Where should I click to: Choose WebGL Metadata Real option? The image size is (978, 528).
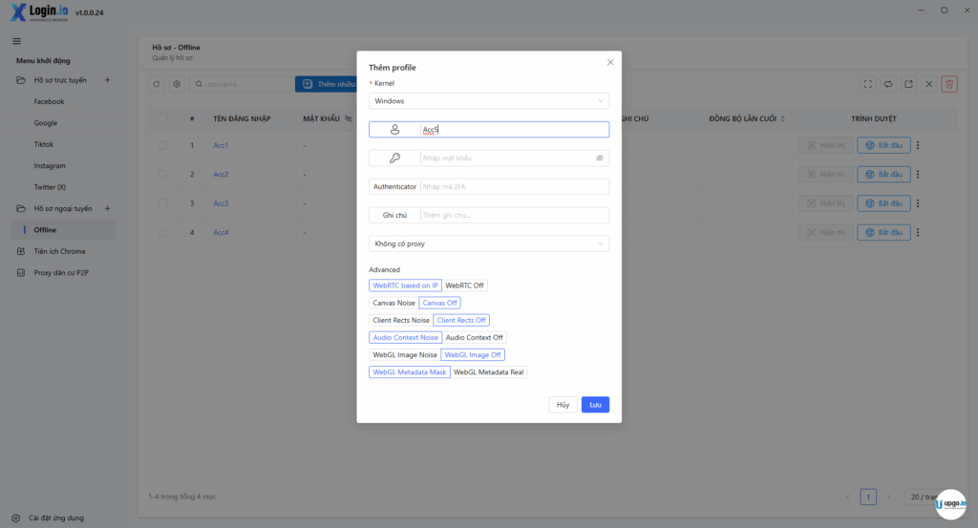click(489, 372)
